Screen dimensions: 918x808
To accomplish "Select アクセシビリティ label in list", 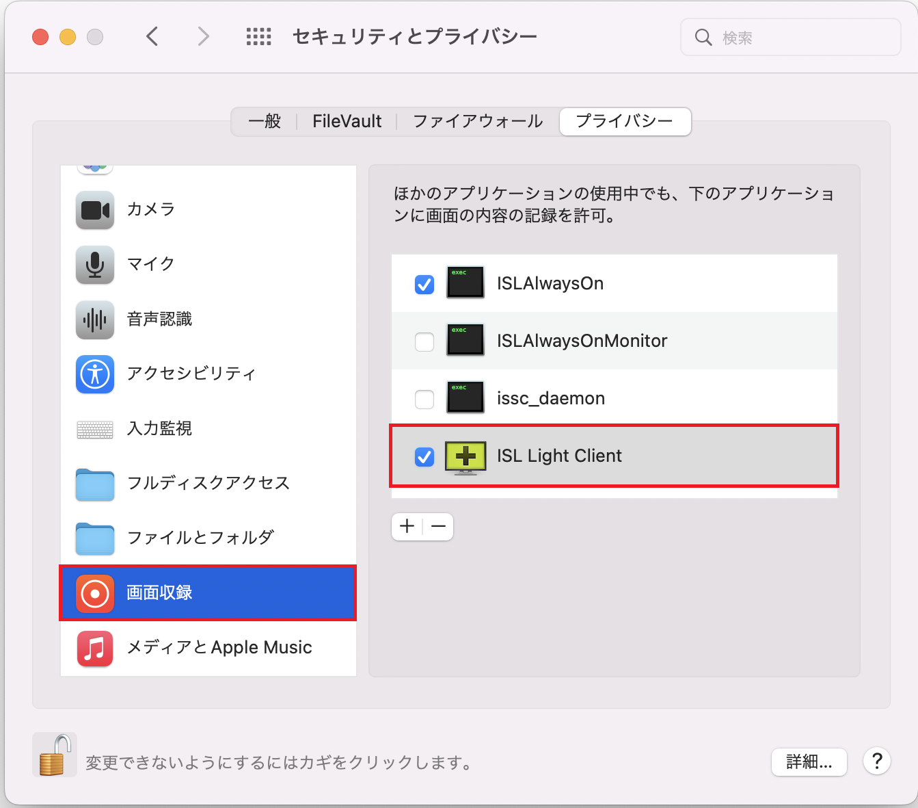I will (x=191, y=374).
